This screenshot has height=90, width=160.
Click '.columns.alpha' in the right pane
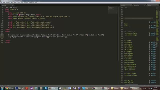(131, 33)
